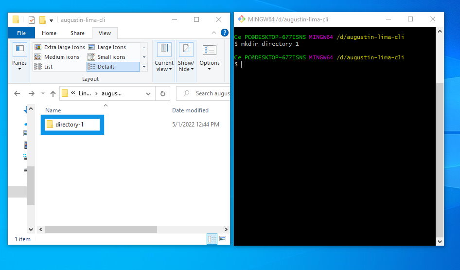Screen dimensions: 460x270
Task: Minimize the MINGW64 terminal window
Action: pyautogui.click(x=389, y=19)
